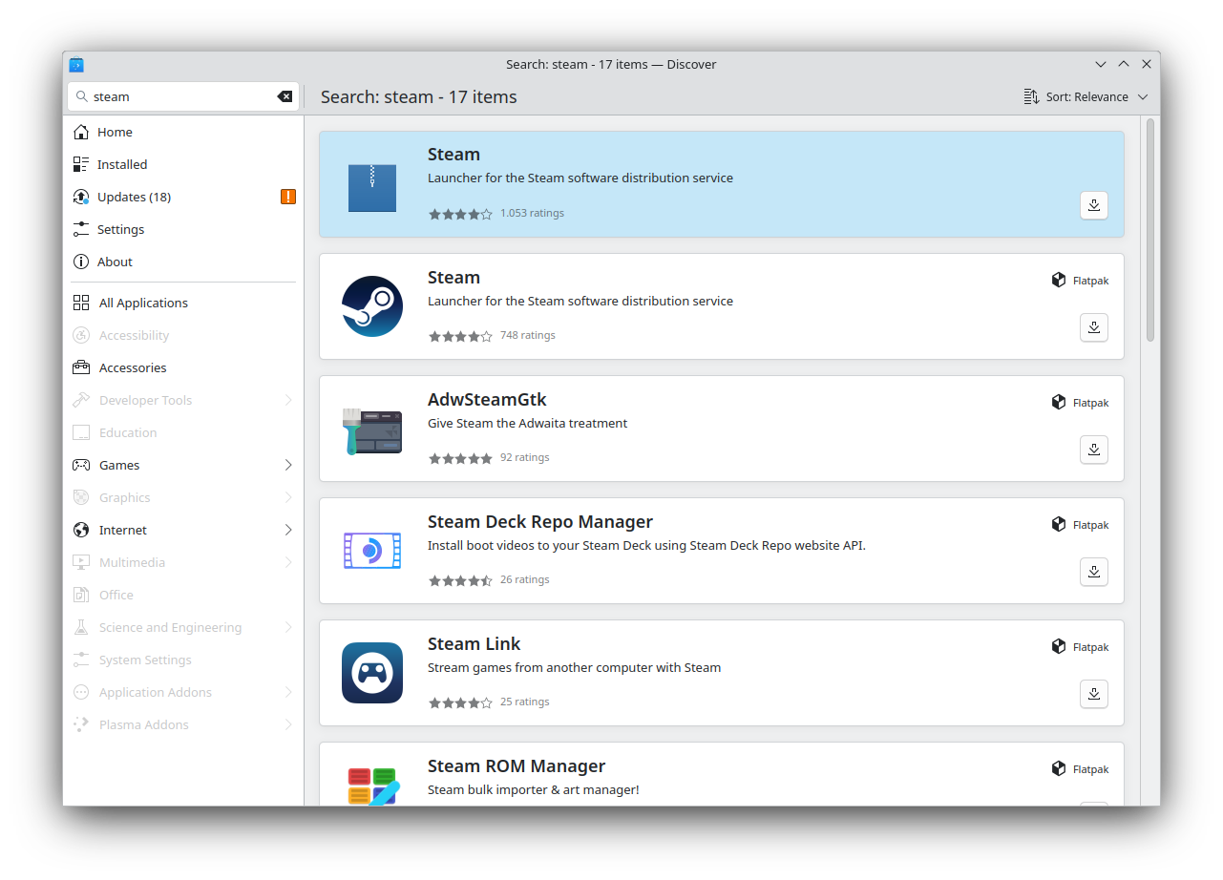Install AdwSteamGtk
1223x880 pixels.
pyautogui.click(x=1094, y=450)
